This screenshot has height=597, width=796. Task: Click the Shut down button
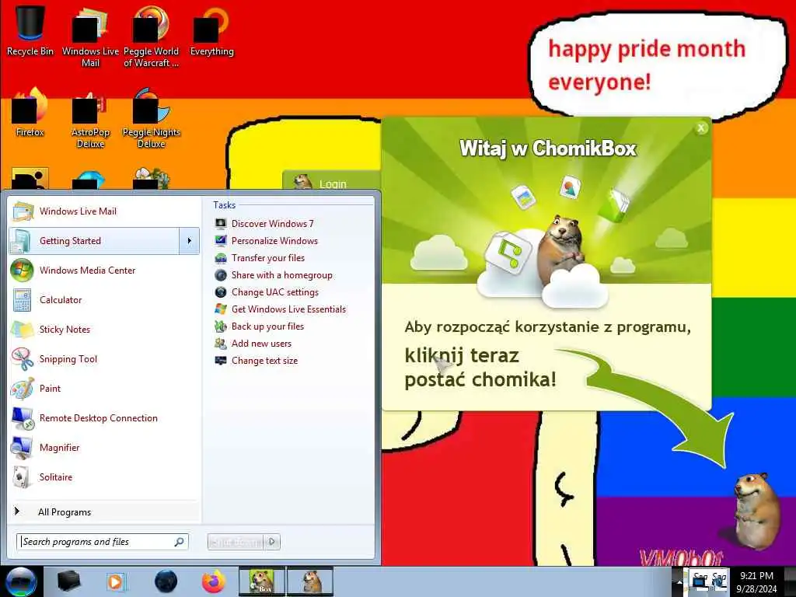click(x=236, y=542)
